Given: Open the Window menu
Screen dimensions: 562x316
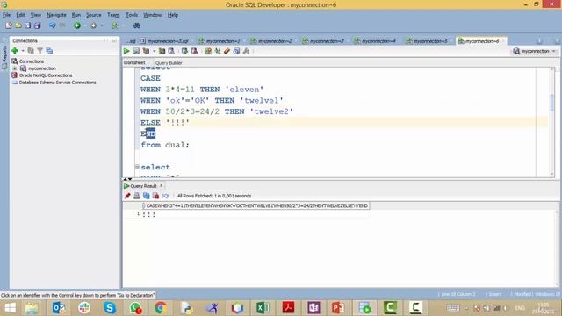Looking at the screenshot, I should click(x=152, y=15).
